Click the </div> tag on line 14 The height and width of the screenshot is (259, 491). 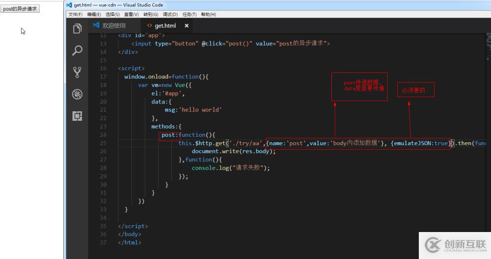128,52
